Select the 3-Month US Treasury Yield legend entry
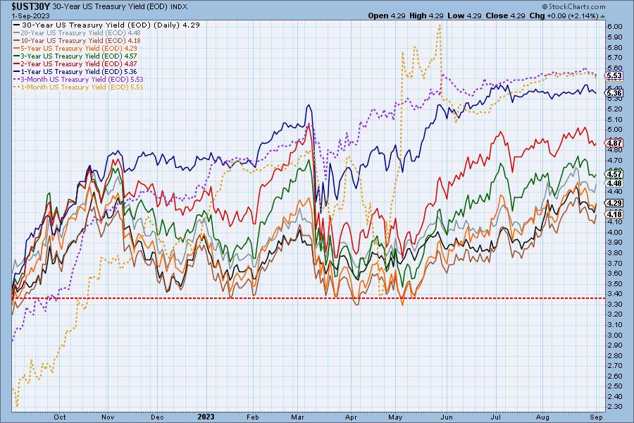The image size is (634, 423). [78, 80]
